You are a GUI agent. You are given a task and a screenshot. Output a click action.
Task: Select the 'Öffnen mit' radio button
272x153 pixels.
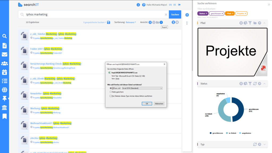coord(111,88)
